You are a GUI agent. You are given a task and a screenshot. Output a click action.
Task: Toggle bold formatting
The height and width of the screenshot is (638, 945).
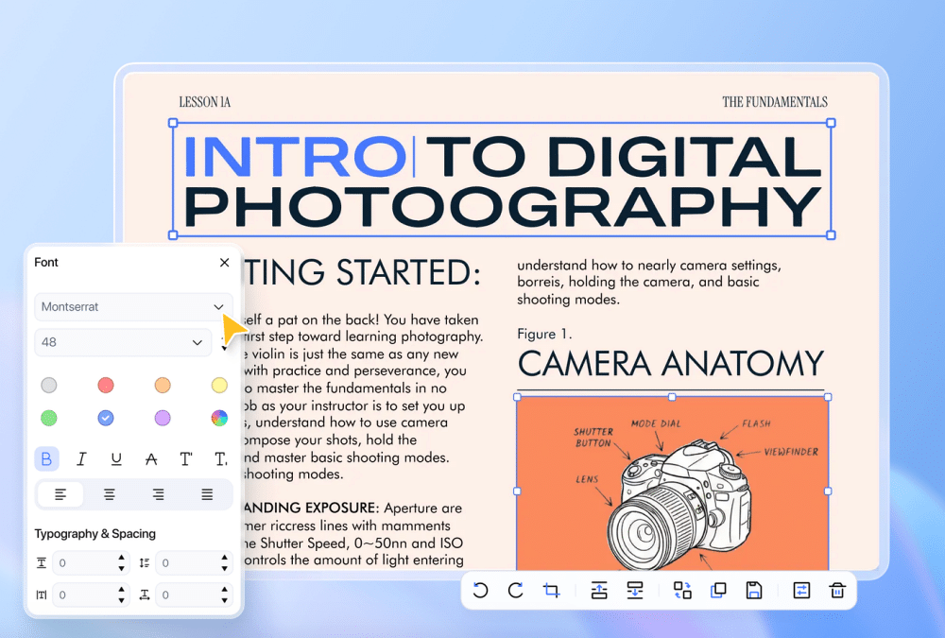pyautogui.click(x=46, y=459)
